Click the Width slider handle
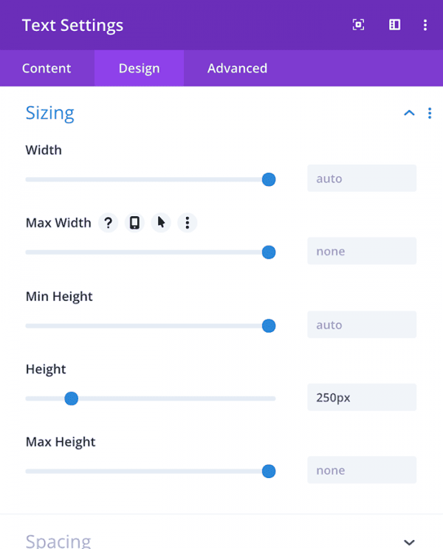The height and width of the screenshot is (549, 443). (x=269, y=179)
